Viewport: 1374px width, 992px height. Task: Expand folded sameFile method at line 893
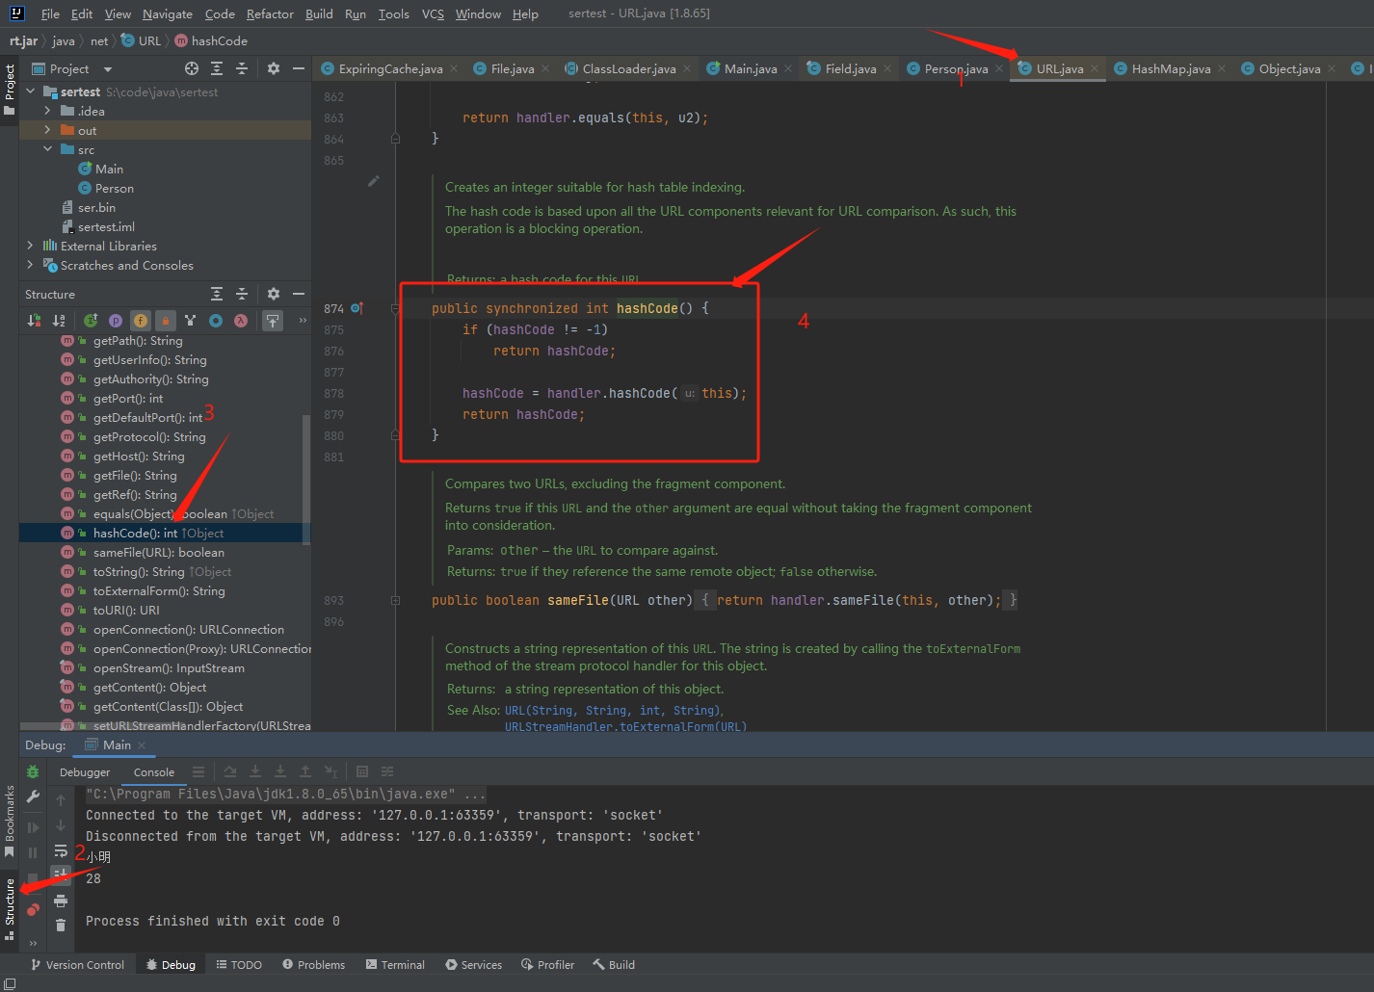[395, 600]
